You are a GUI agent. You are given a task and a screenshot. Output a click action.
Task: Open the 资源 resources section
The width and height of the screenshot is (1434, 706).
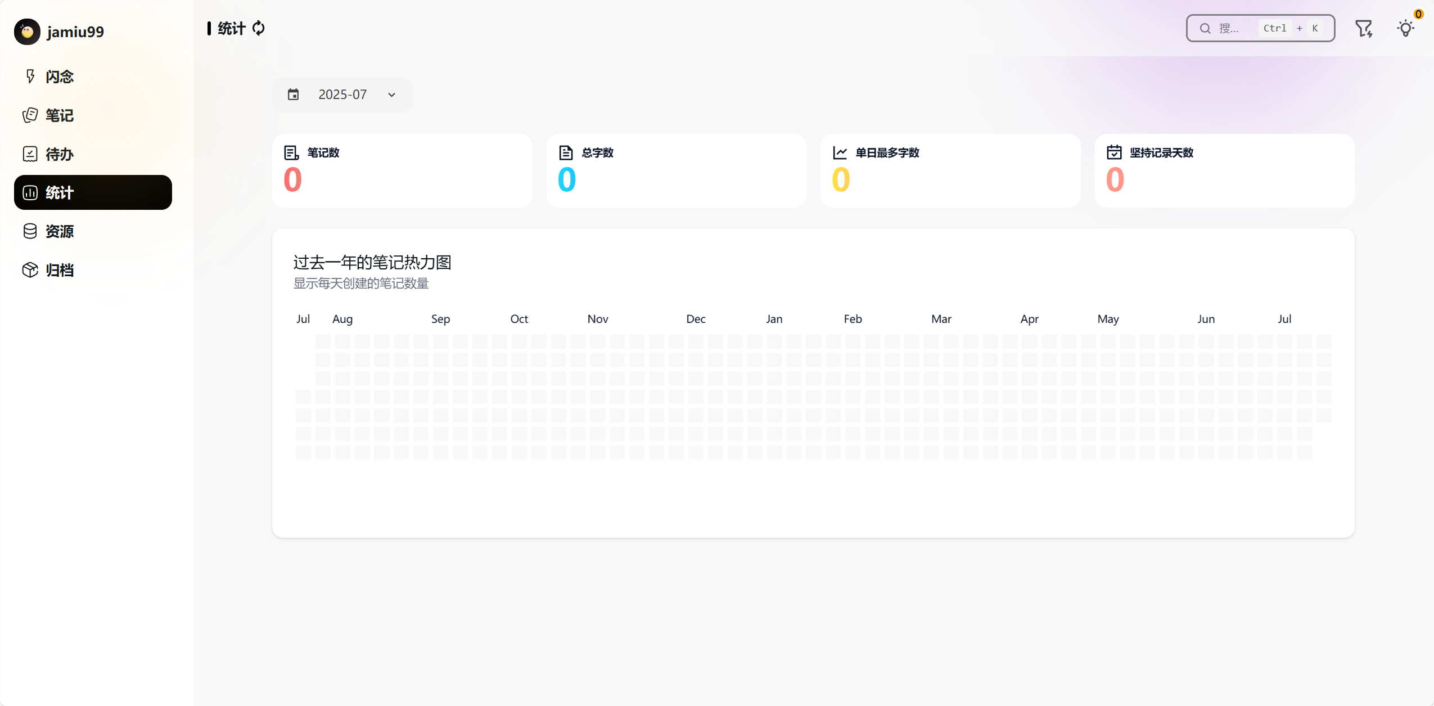[93, 231]
